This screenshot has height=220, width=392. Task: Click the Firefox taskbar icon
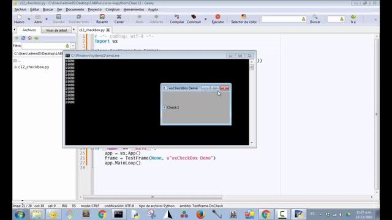point(200,214)
